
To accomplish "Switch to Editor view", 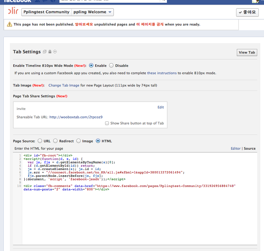I will 236,149.
